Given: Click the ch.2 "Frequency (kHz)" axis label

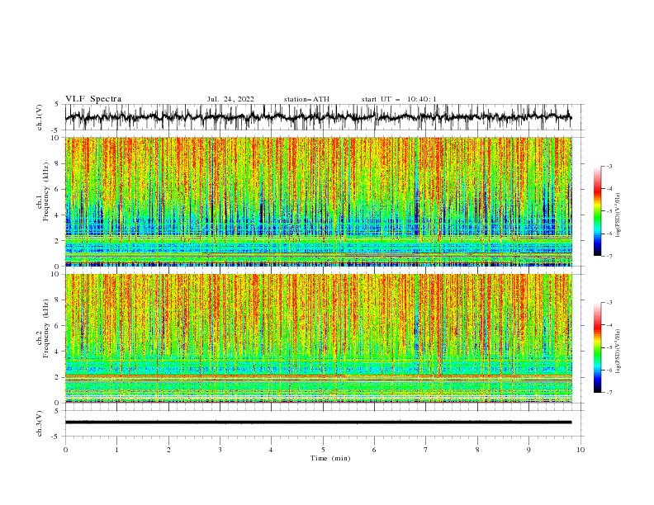Looking at the screenshot, I should tap(46, 328).
